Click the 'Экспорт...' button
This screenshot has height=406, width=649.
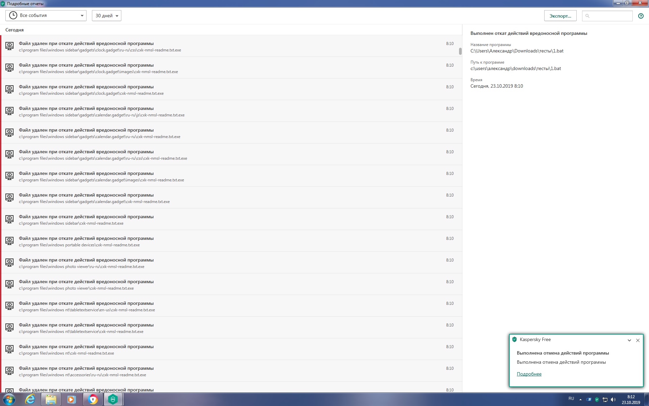point(560,16)
